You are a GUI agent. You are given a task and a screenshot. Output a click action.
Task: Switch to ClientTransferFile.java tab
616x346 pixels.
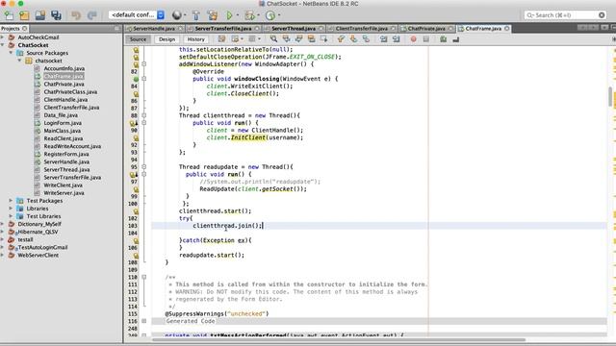[362, 29]
